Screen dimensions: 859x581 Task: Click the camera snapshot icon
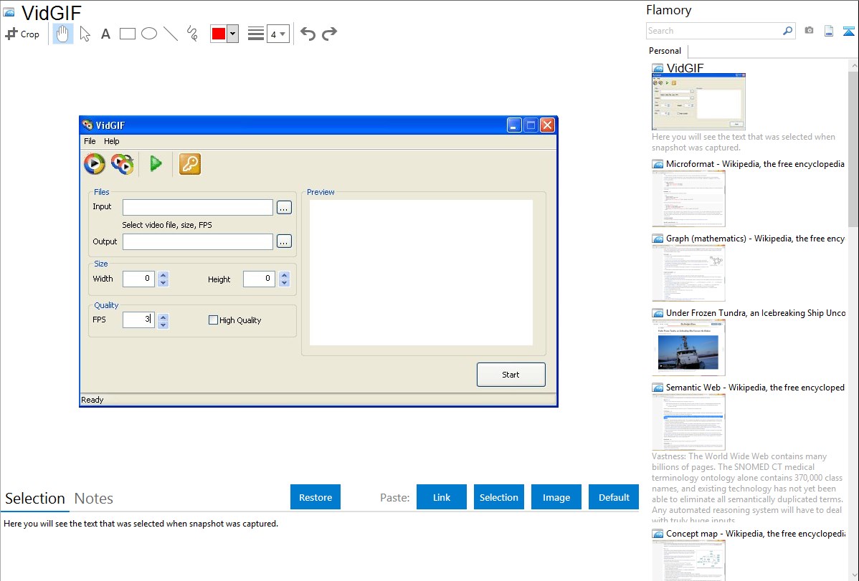[x=809, y=31]
